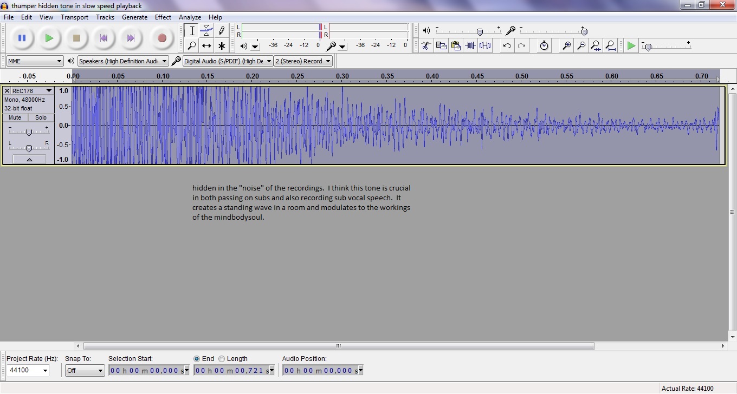Mute the REC176 track
The height and width of the screenshot is (394, 737).
pyautogui.click(x=15, y=117)
